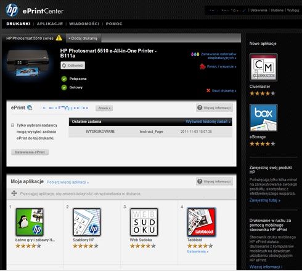The image size is (302, 271).
Task: Follow the Pobierz więcej aplikacji link
Action: click(x=68, y=182)
